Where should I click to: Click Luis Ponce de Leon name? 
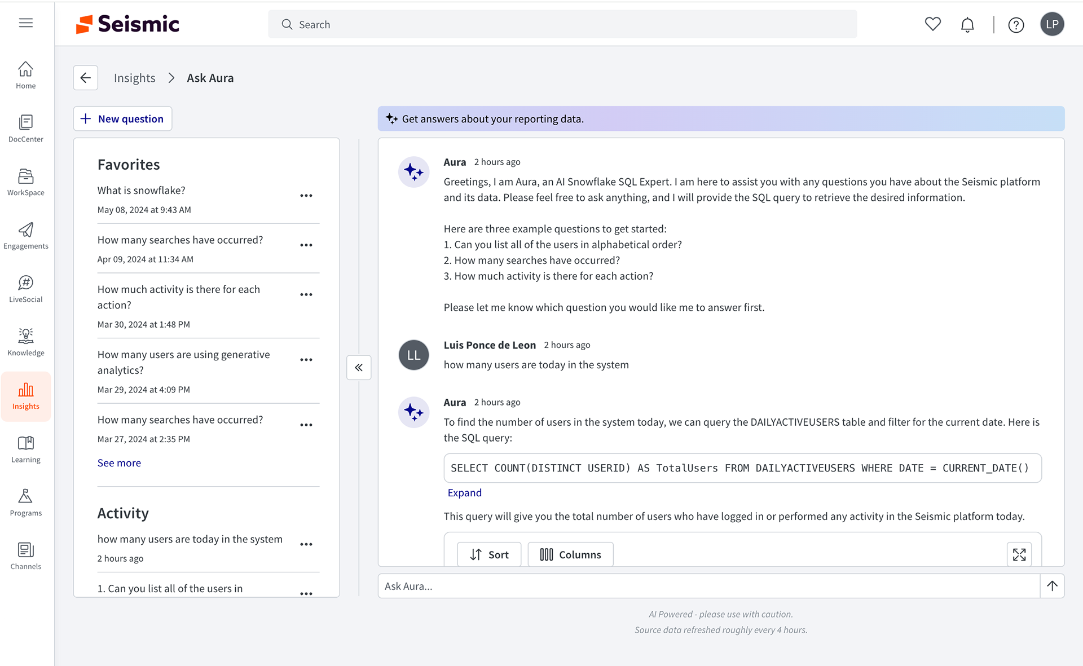pos(490,345)
